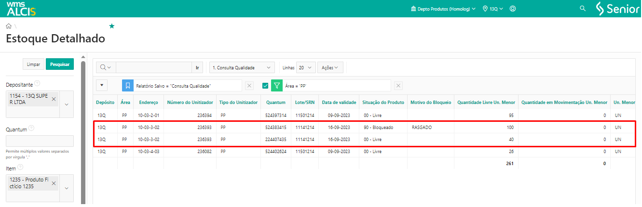
Task: Open the Linhas 20 rows dropdown
Action: click(306, 68)
